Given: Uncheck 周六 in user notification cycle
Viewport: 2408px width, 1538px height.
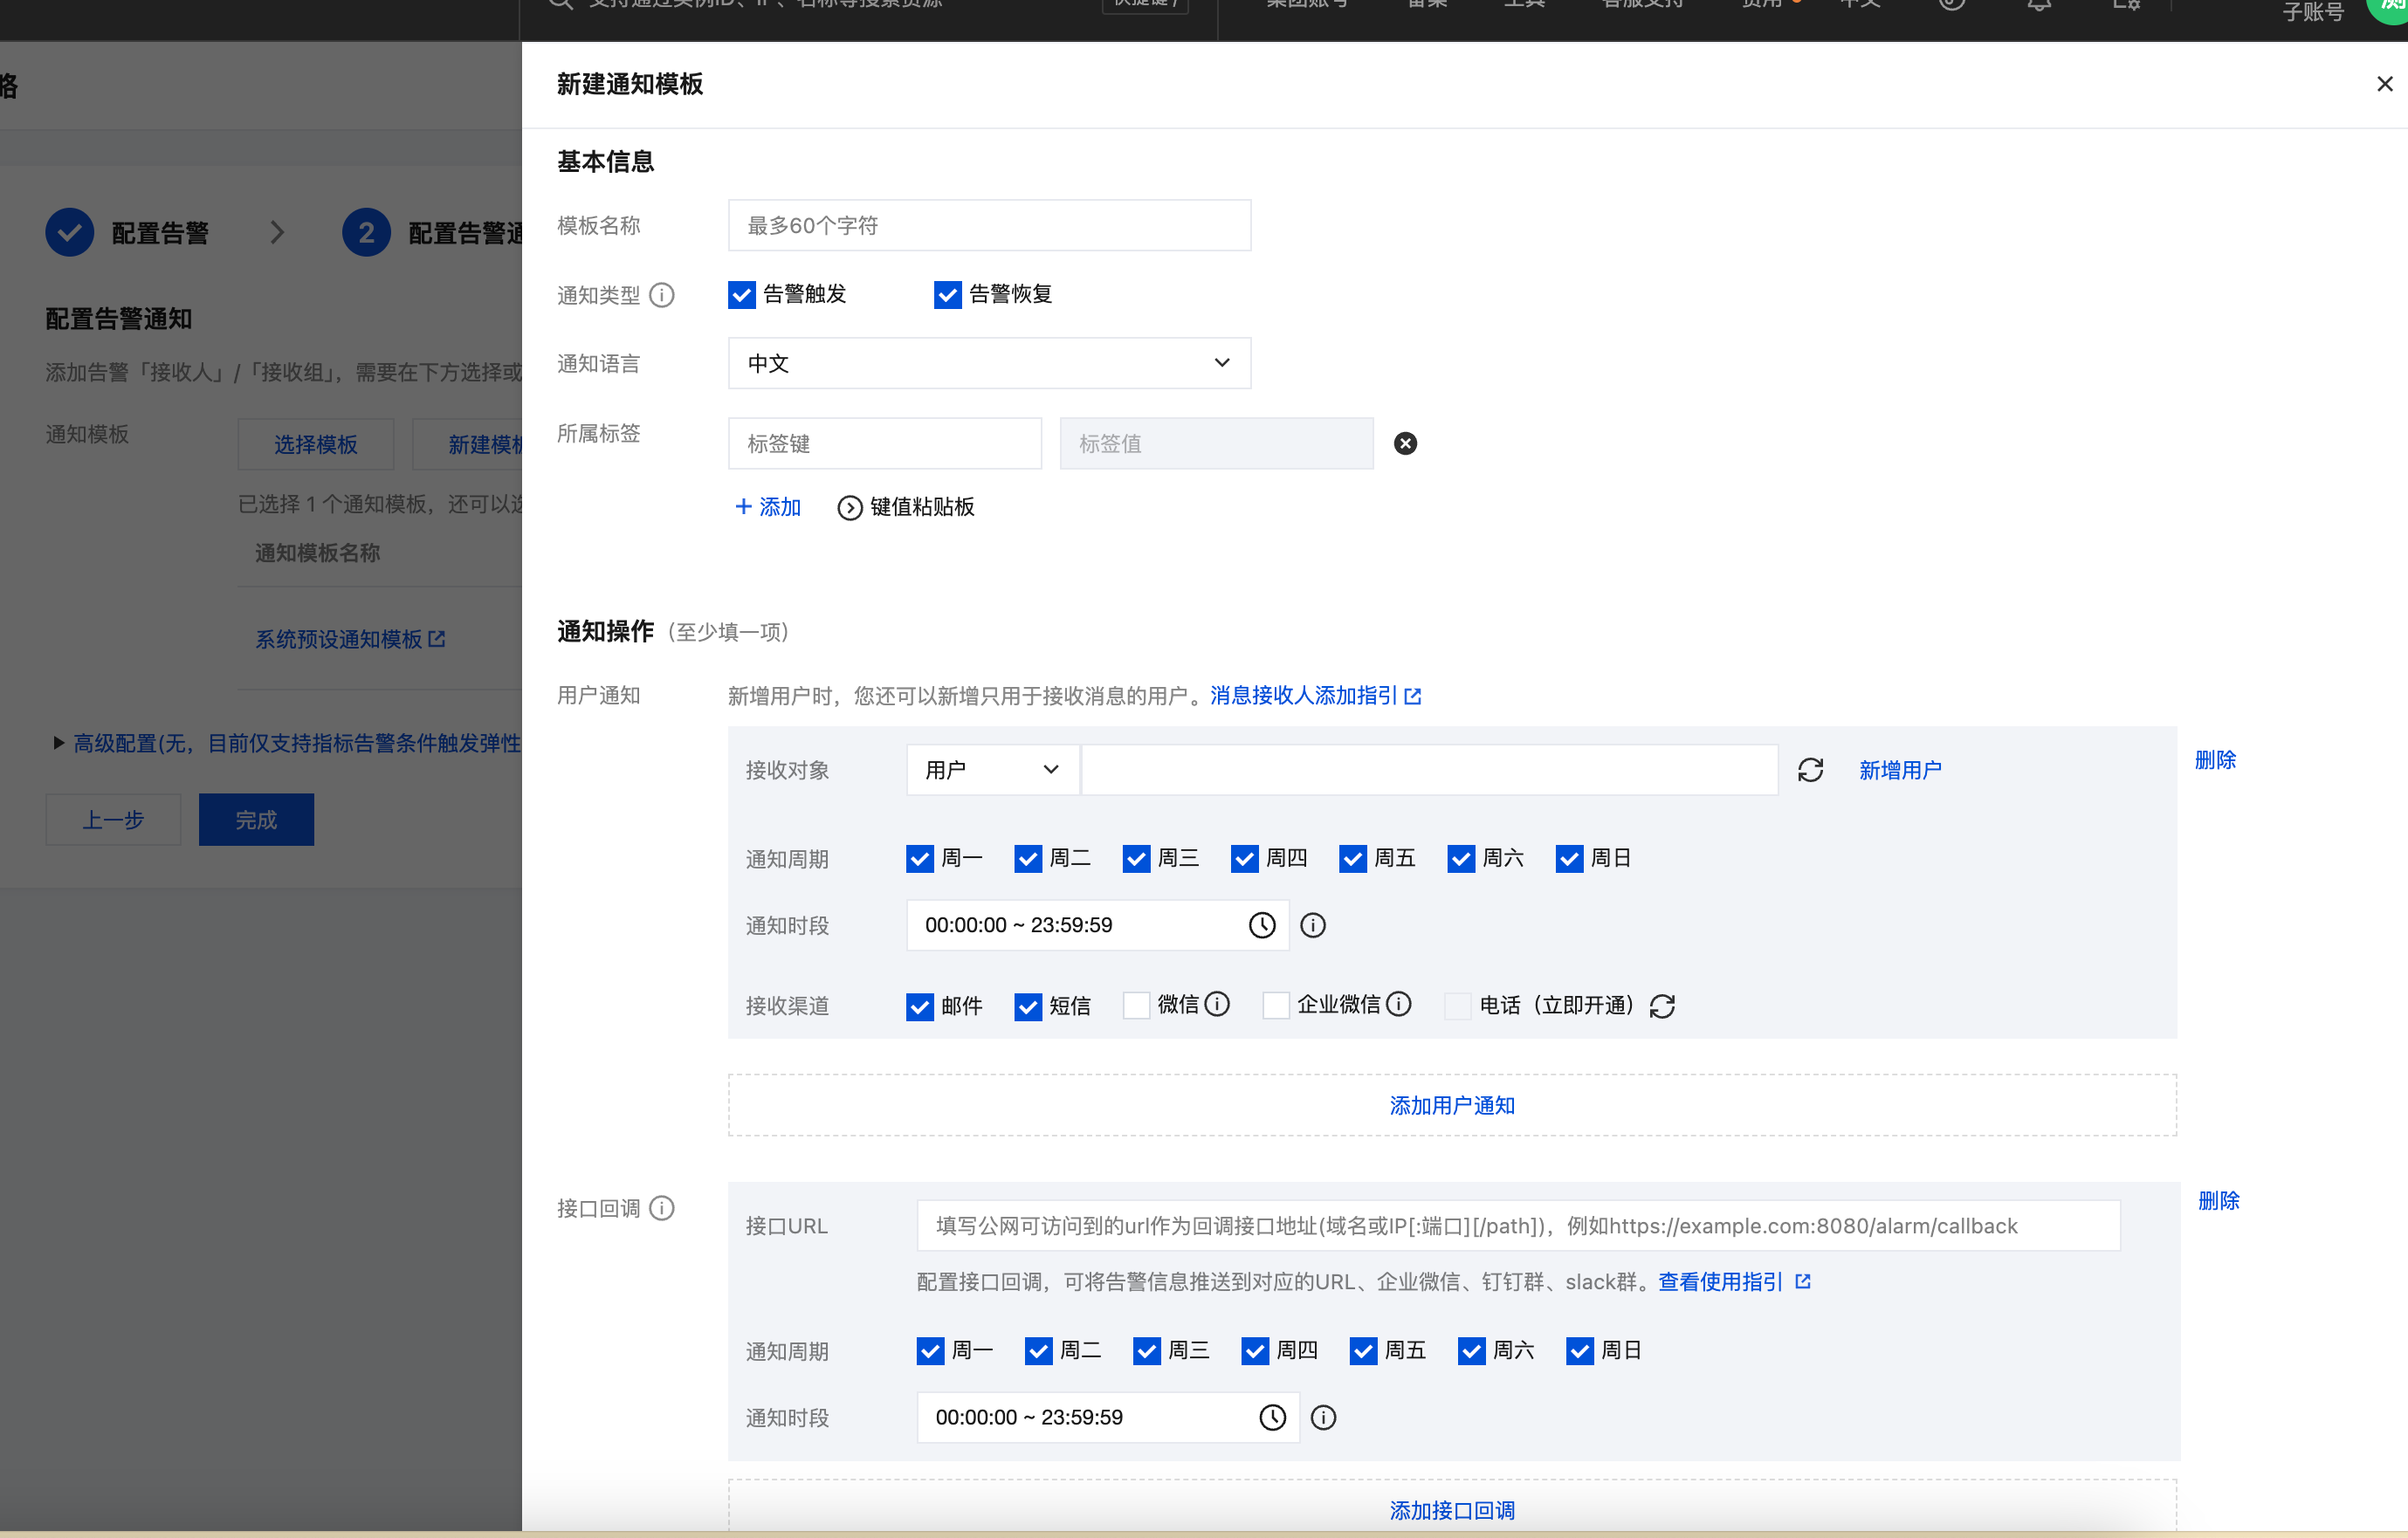Looking at the screenshot, I should pyautogui.click(x=1461, y=858).
